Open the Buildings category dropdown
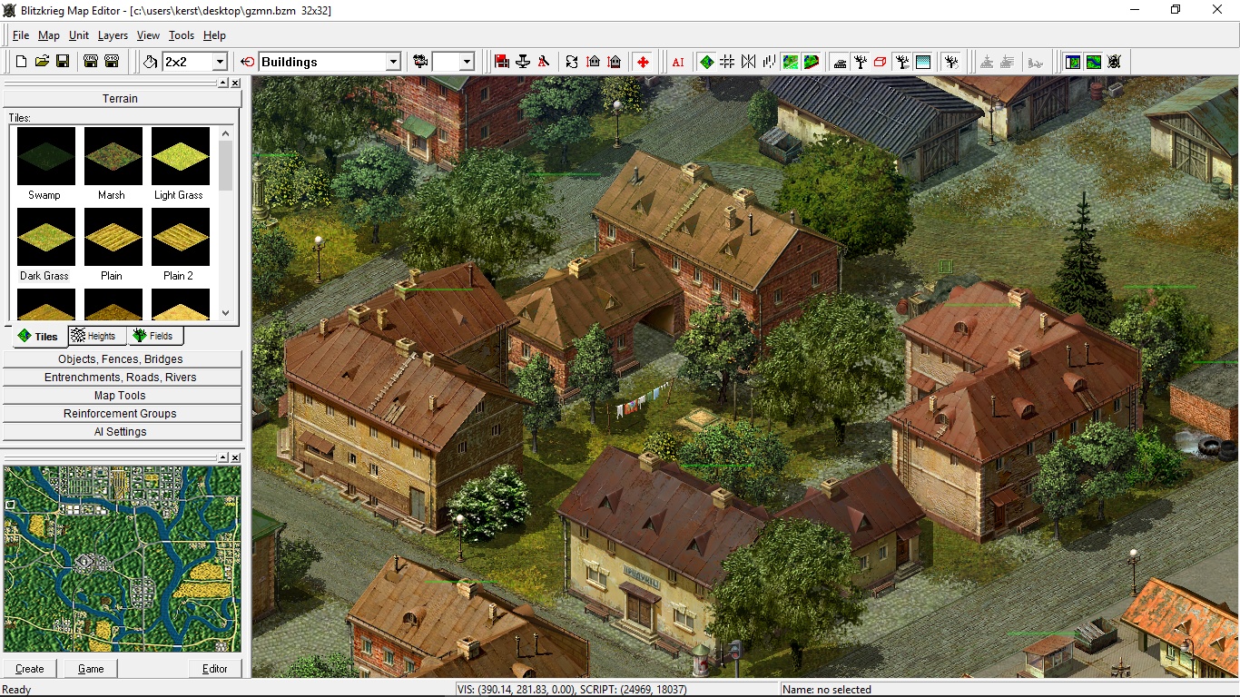Image resolution: width=1240 pixels, height=697 pixels. click(393, 62)
